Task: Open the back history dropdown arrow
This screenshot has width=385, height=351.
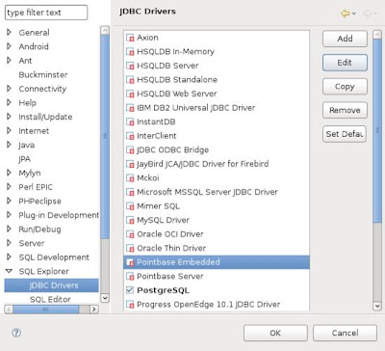Action: 353,13
